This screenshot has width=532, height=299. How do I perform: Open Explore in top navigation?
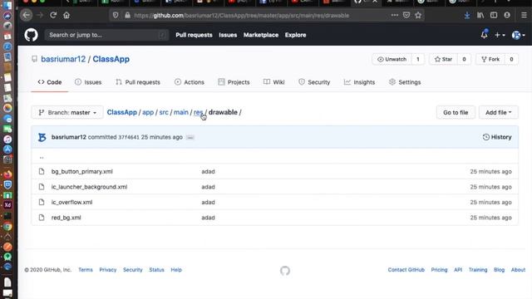pos(295,35)
